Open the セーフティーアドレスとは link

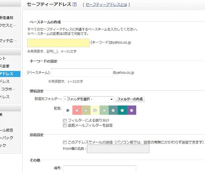point(106,5)
